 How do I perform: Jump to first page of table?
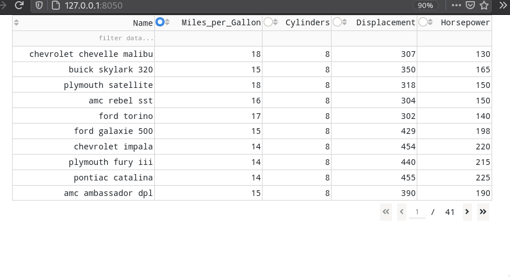[386, 212]
